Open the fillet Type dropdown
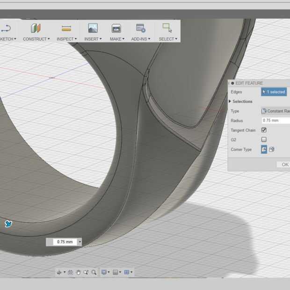This screenshot has width=290, height=290. (x=276, y=111)
